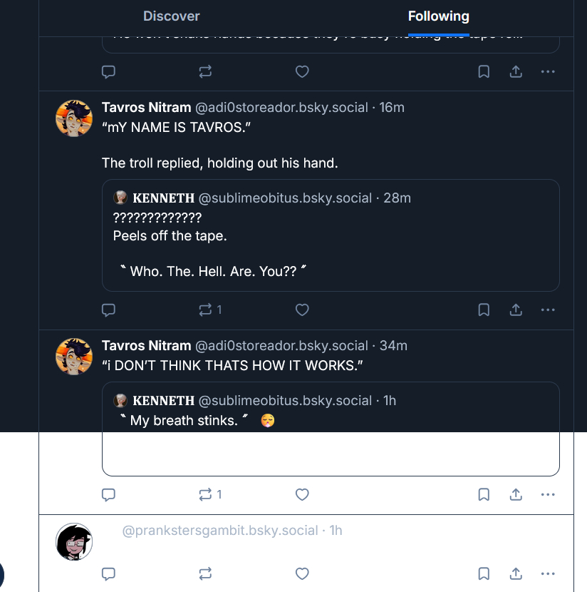Open the Following feed tab
Viewport: 587px width, 592px height.
pyautogui.click(x=438, y=16)
